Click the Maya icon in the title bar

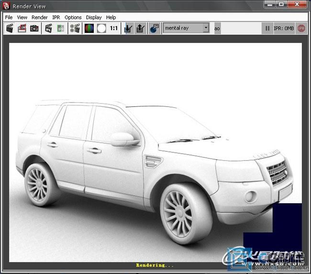6,6
